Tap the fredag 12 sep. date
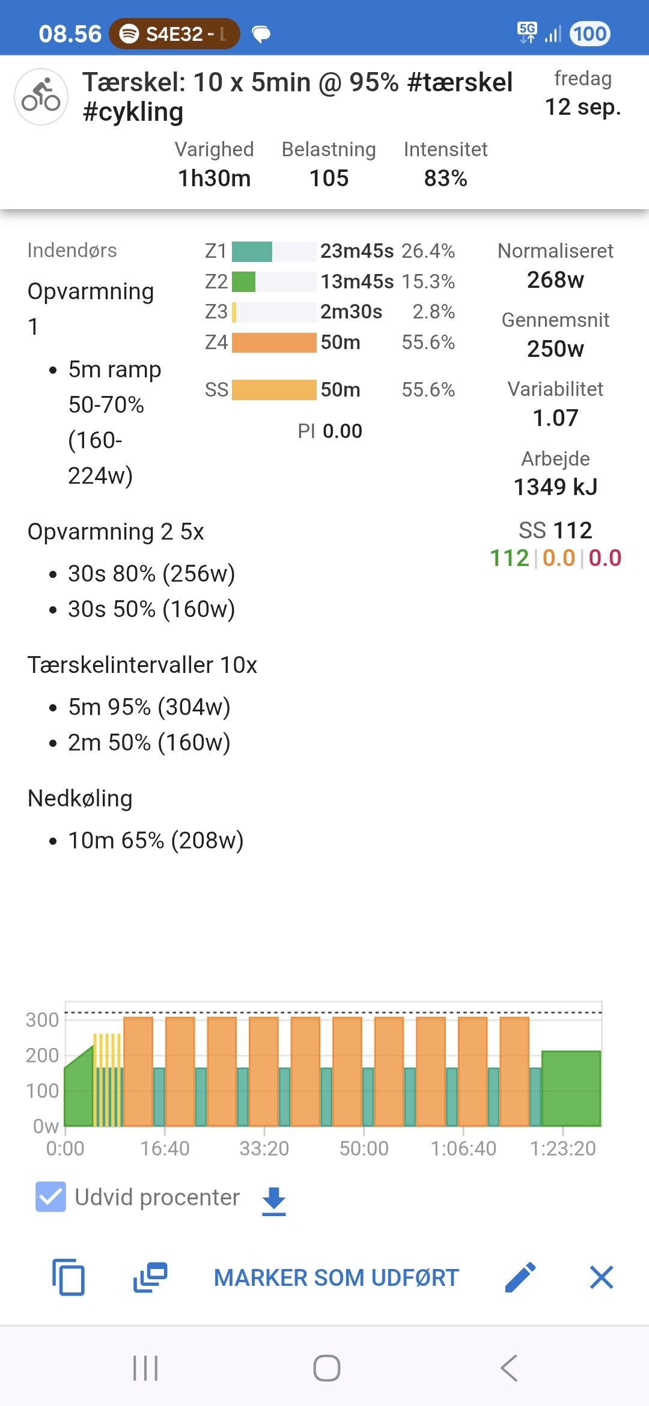This screenshot has width=649, height=1406. (x=582, y=94)
